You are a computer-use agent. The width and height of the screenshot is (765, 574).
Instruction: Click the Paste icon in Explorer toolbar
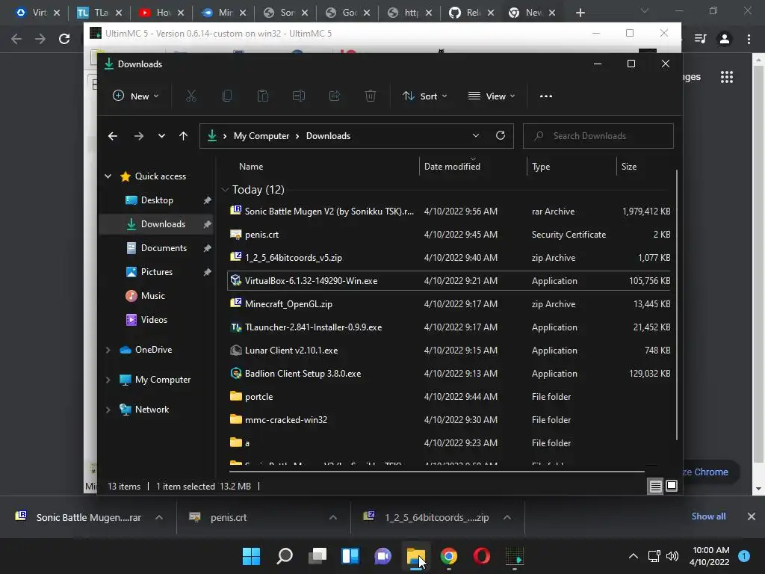coord(262,96)
